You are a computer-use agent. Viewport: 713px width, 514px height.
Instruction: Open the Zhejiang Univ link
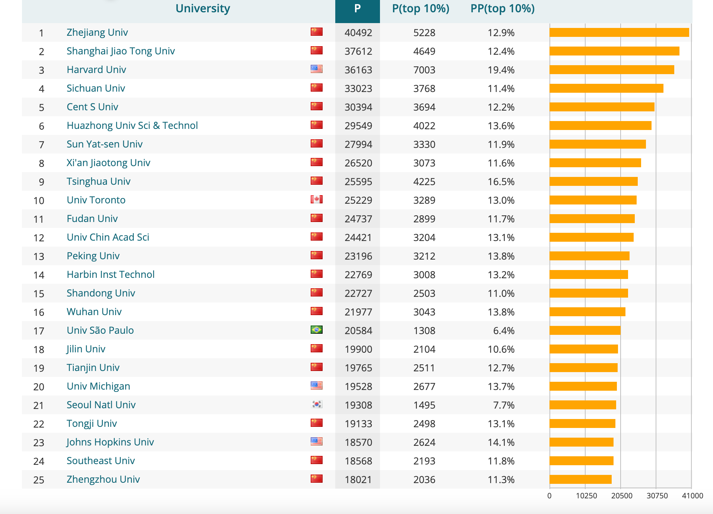[97, 32]
